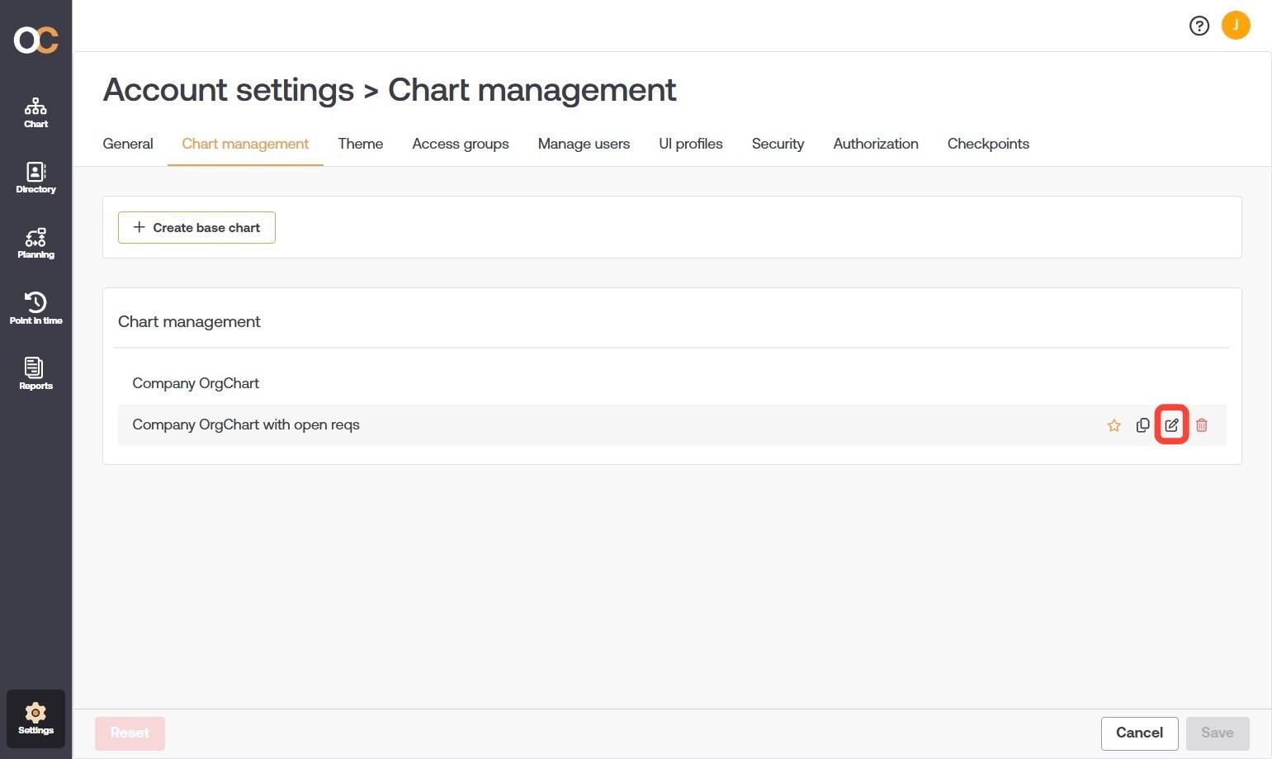Open the Manage users tab
Image resolution: width=1272 pixels, height=759 pixels.
click(584, 144)
